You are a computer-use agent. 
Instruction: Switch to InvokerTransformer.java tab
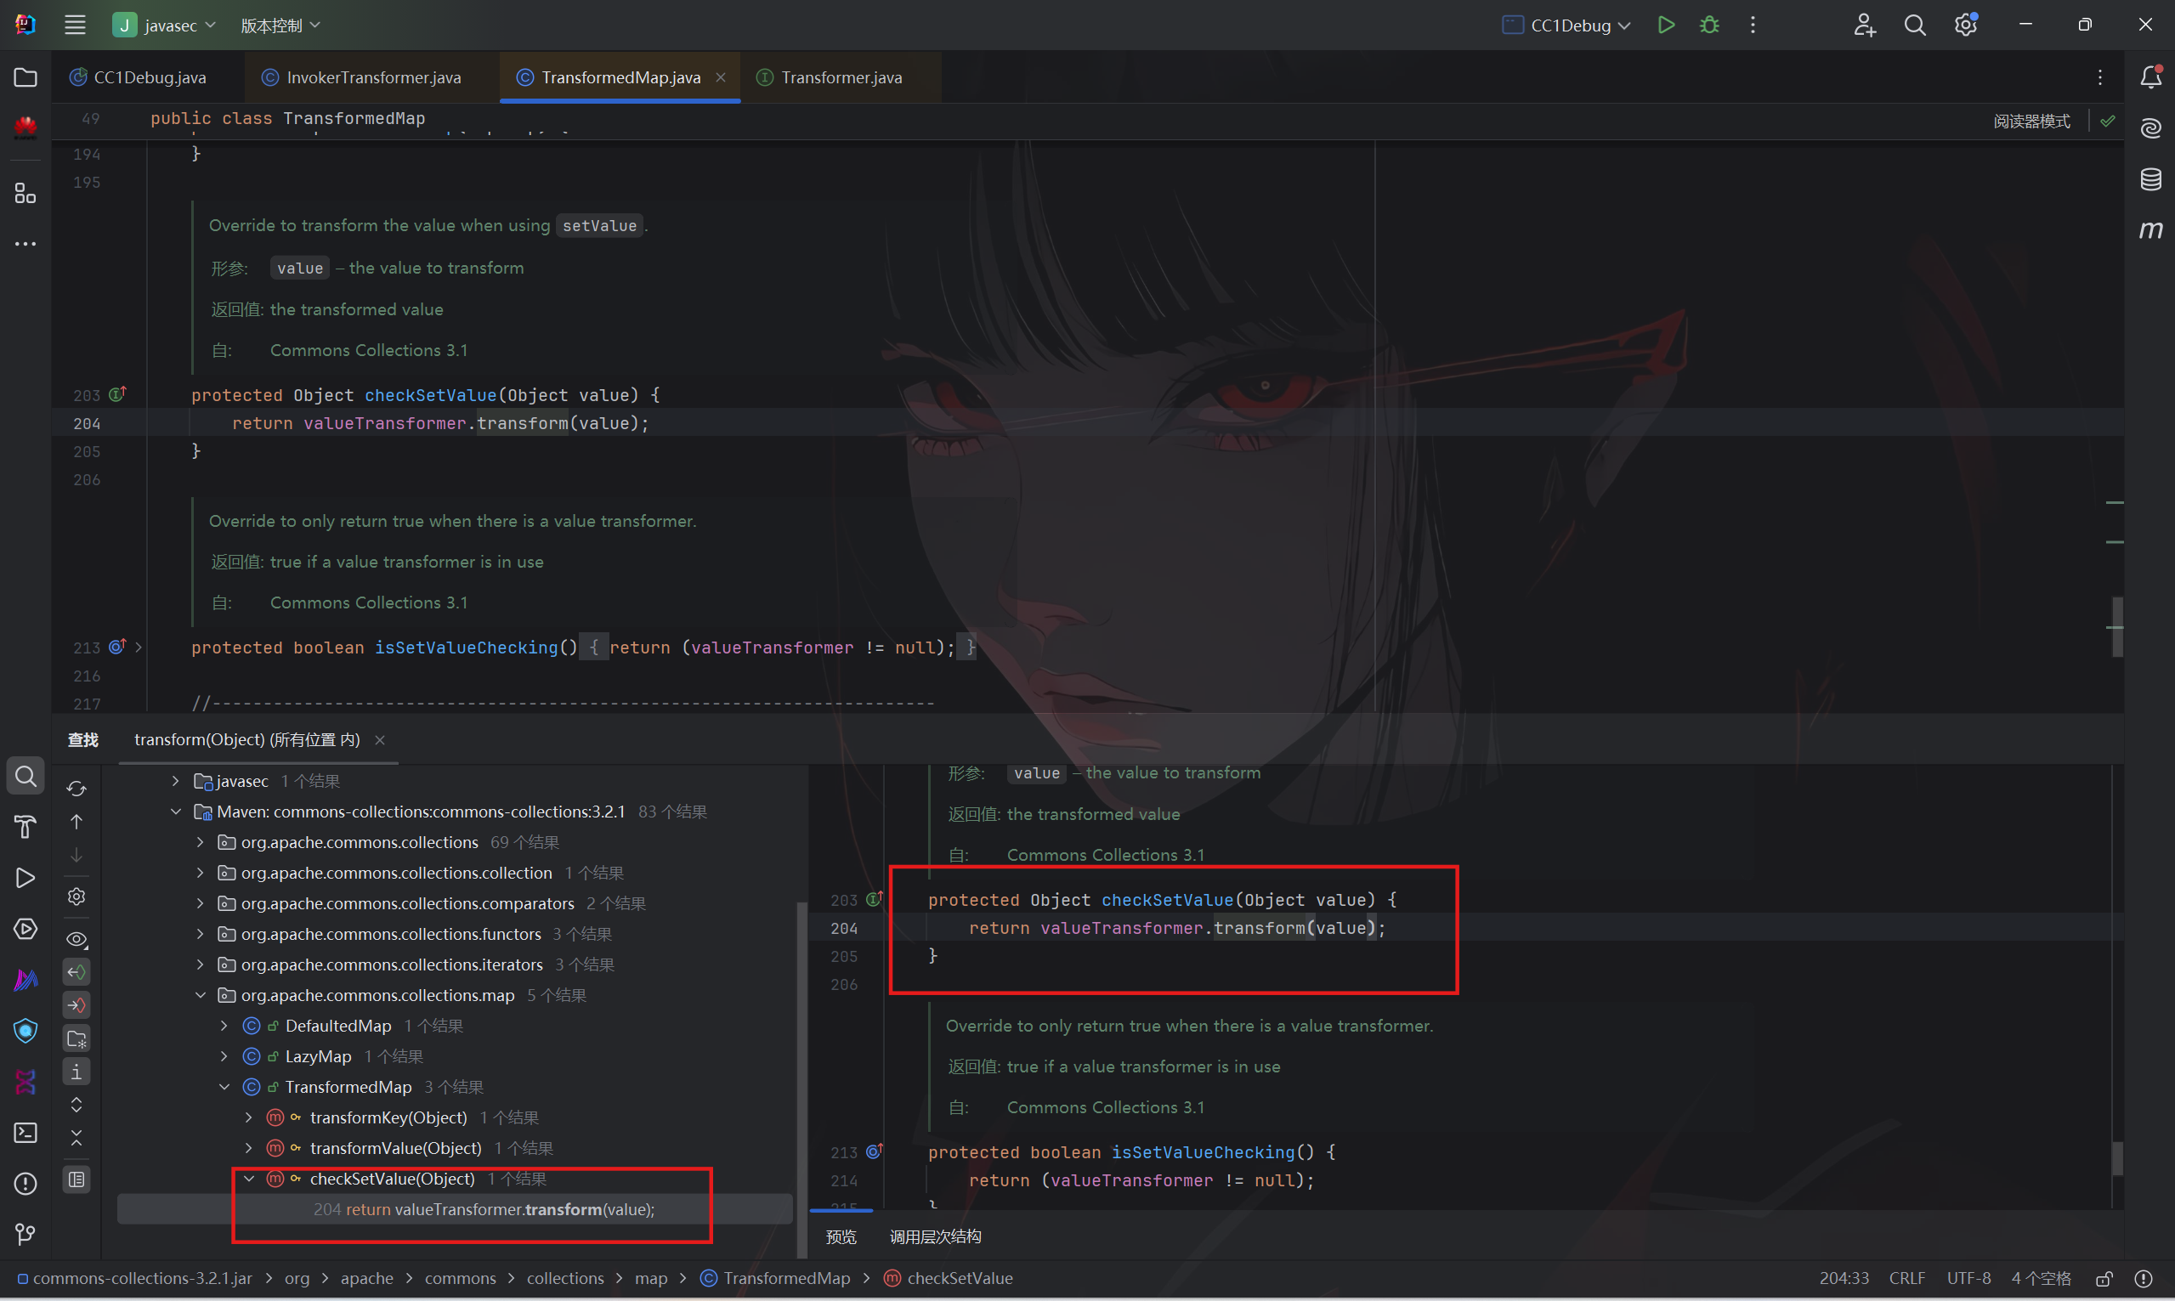tap(372, 77)
